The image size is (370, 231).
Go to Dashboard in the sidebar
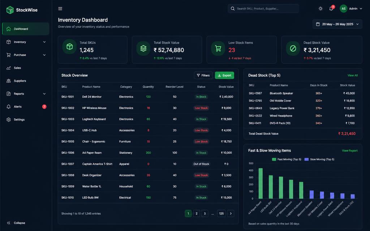[x=26, y=29]
